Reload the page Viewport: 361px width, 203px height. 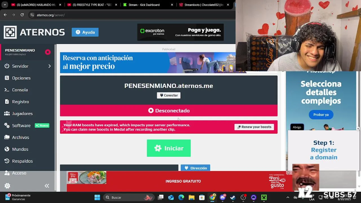22,15
